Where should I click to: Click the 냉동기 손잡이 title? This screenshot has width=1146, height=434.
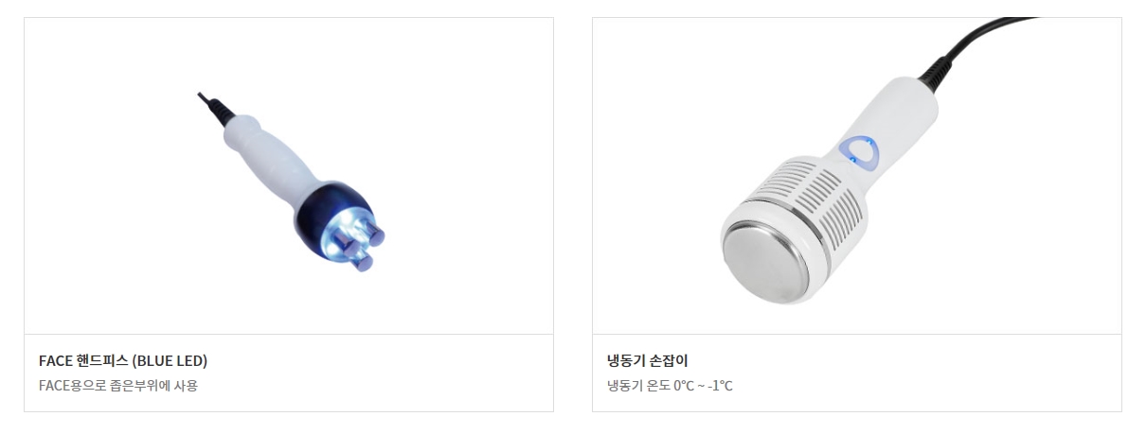pos(647,360)
